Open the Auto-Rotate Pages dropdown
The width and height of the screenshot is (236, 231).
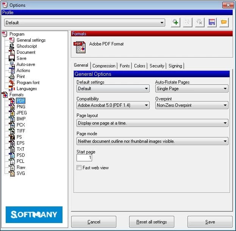pos(192,89)
